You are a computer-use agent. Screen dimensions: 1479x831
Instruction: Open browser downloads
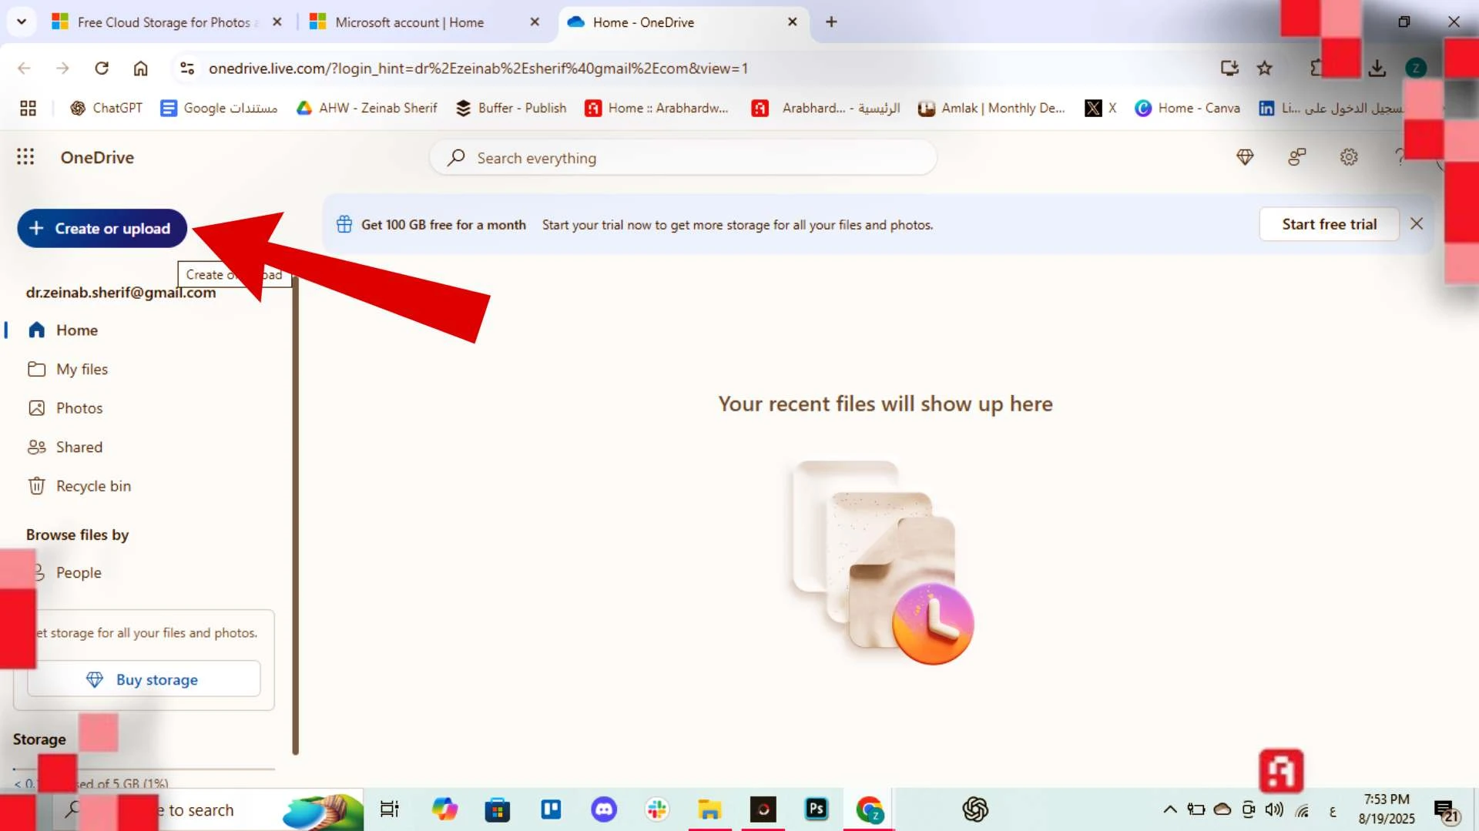(x=1377, y=69)
